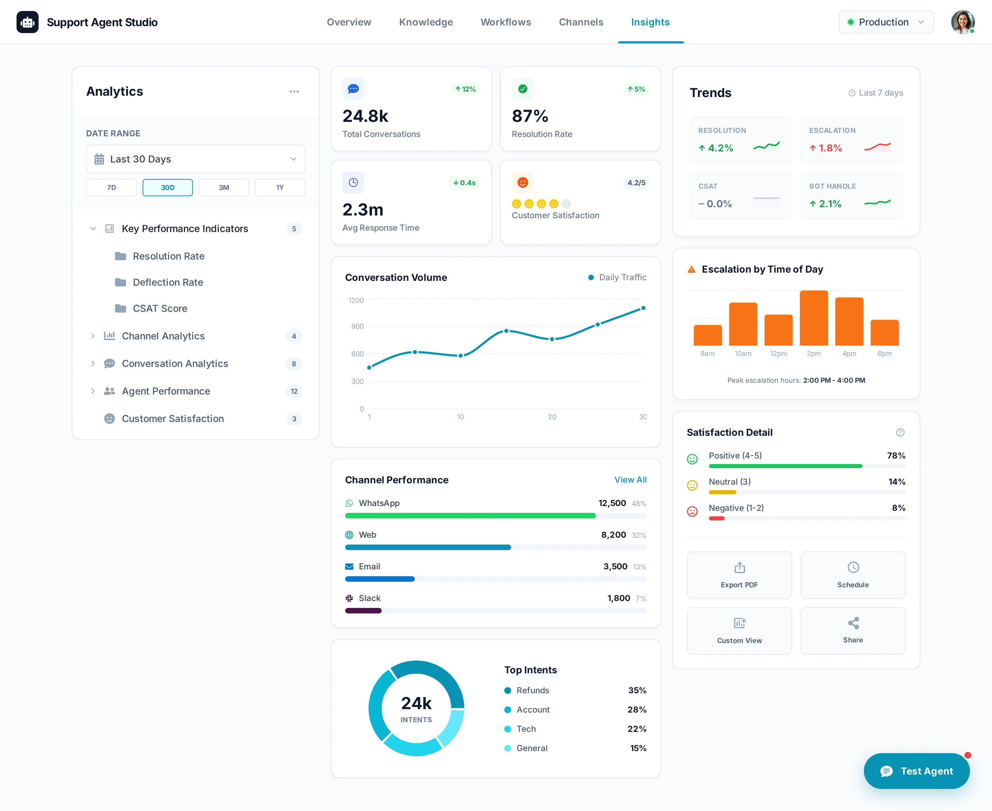Image resolution: width=992 pixels, height=811 pixels.
Task: Expand the Channel Analytics tree section
Action: coord(93,336)
